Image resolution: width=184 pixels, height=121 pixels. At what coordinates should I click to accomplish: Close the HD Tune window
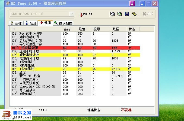click(x=155, y=4)
